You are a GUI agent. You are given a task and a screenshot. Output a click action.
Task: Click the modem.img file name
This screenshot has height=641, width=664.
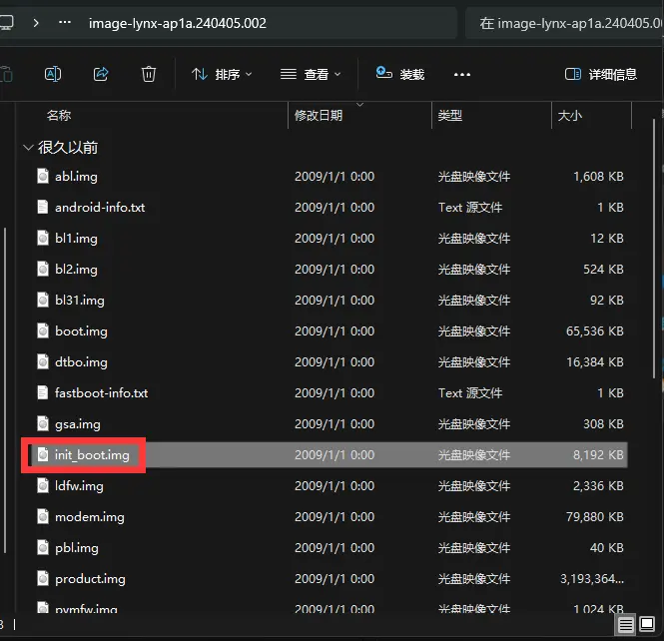[x=90, y=517]
